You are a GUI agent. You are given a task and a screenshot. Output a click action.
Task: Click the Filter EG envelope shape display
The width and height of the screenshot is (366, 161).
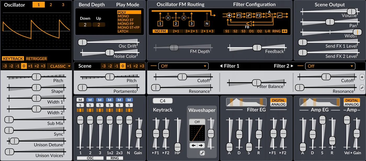tap(246, 102)
